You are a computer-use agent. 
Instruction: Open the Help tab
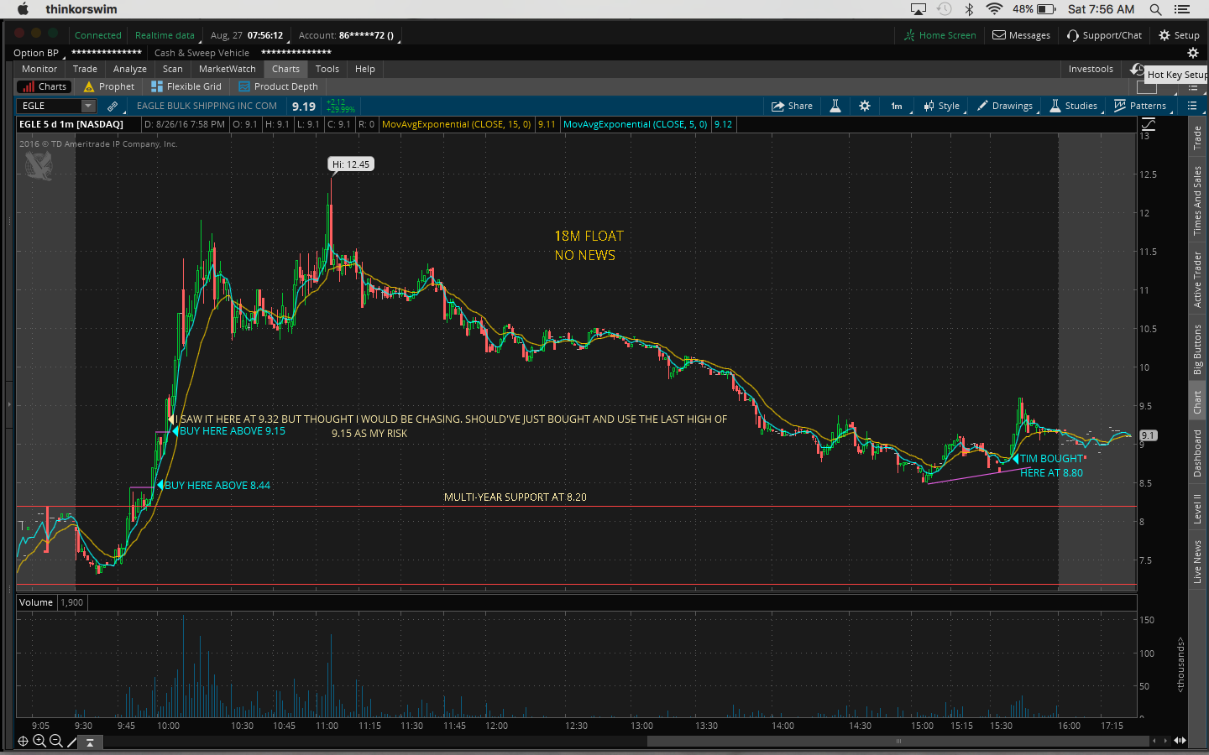pyautogui.click(x=365, y=69)
